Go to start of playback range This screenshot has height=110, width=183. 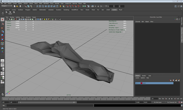(160, 99)
